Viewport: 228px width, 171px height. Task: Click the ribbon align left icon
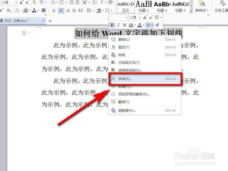click(x=54, y=10)
